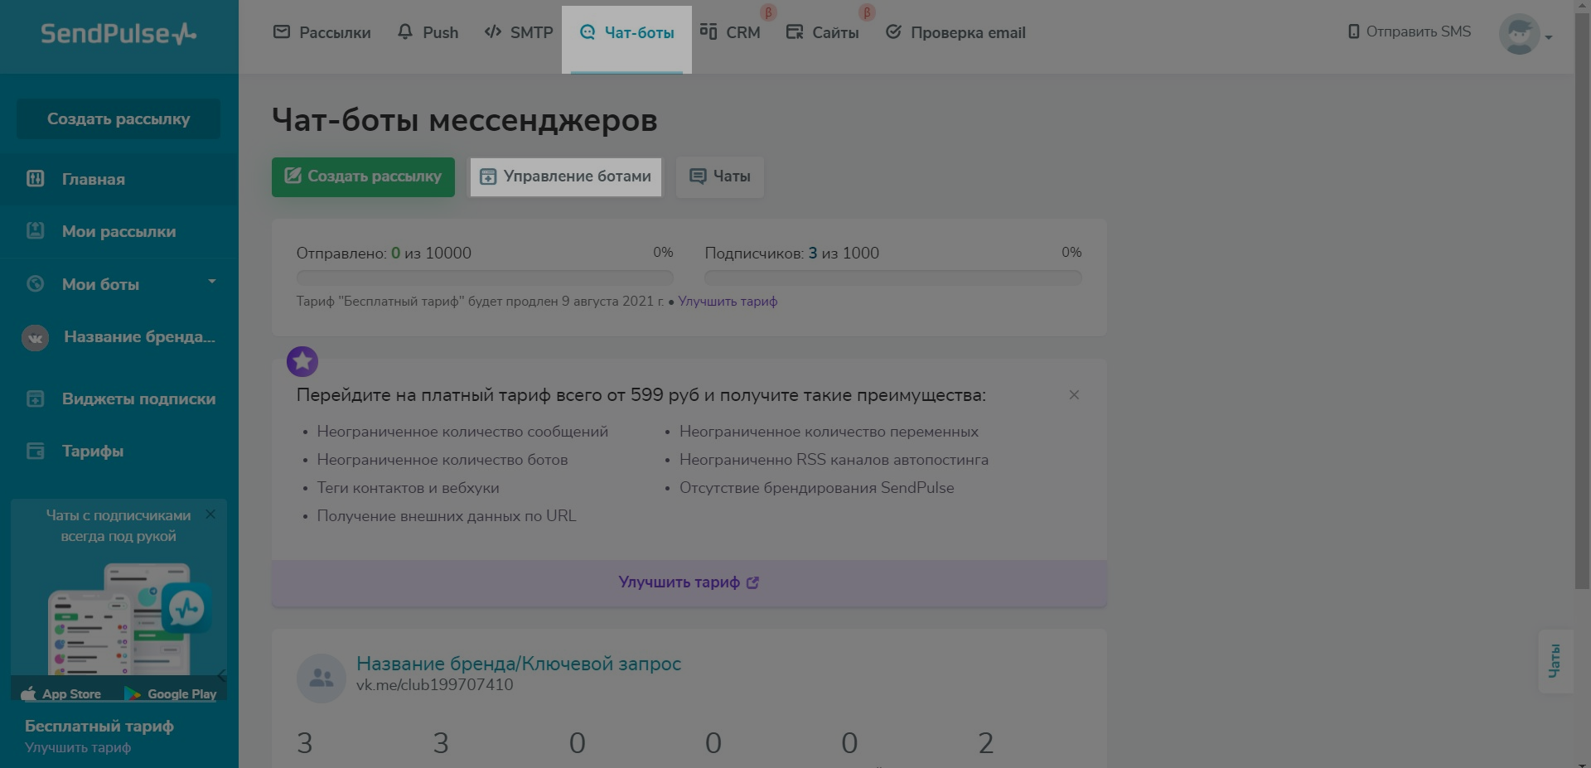
Task: Click the purple star badge icon
Action: pyautogui.click(x=302, y=361)
